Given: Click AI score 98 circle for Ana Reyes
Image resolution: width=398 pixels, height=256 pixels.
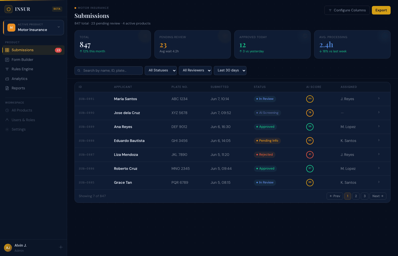Looking at the screenshot, I should pos(310,127).
